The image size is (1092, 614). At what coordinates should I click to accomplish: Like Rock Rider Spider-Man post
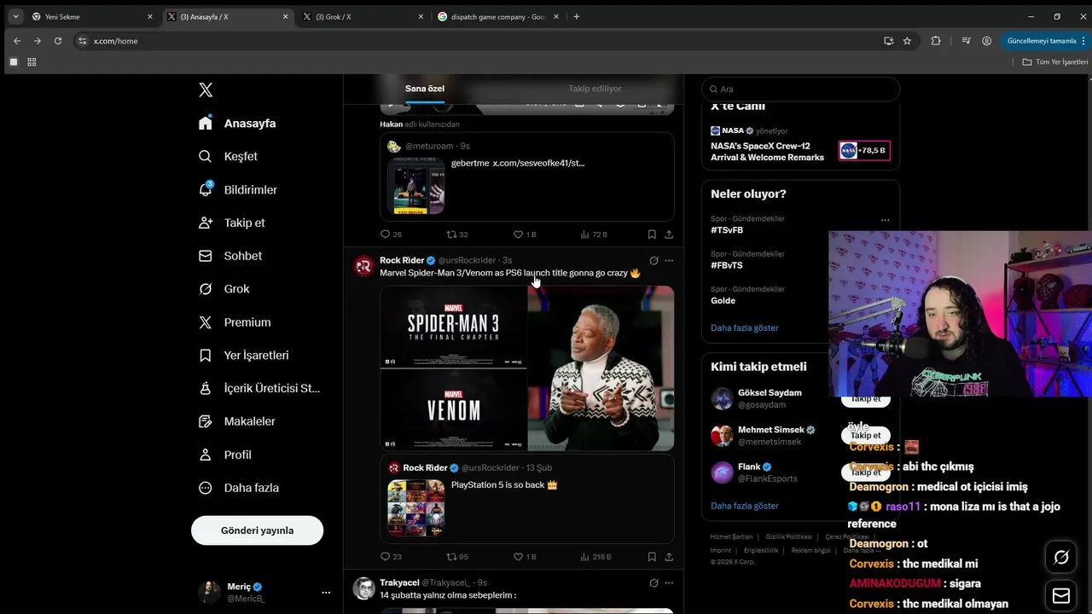point(525,557)
